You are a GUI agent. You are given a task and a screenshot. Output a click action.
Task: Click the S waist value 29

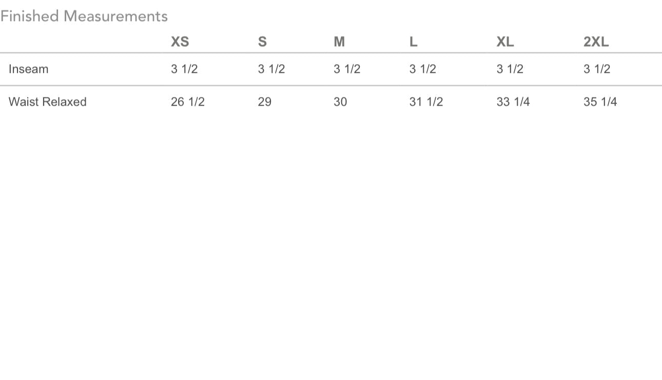point(265,102)
